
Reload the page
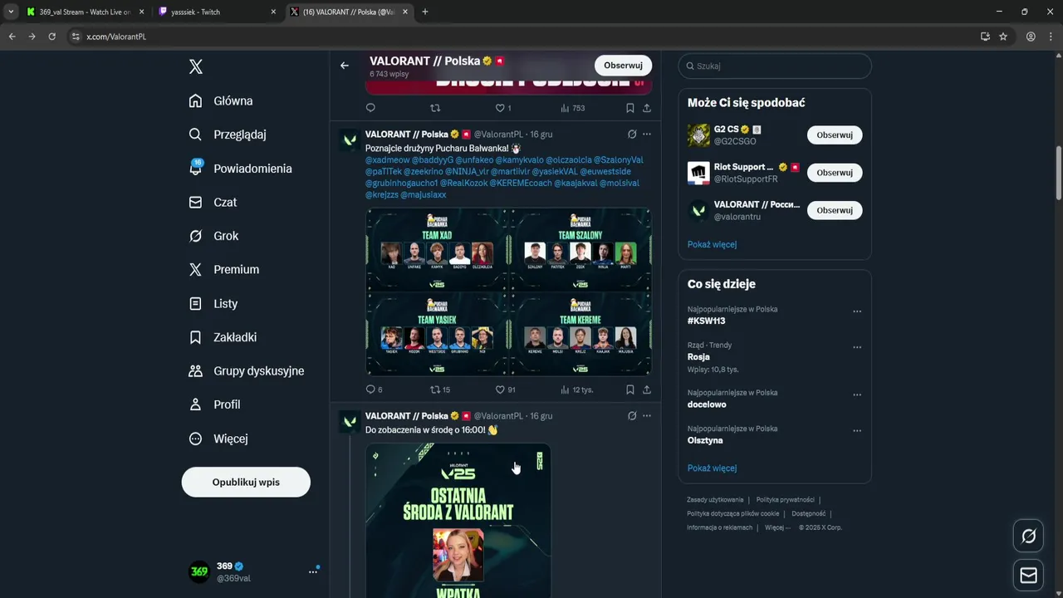click(51, 37)
